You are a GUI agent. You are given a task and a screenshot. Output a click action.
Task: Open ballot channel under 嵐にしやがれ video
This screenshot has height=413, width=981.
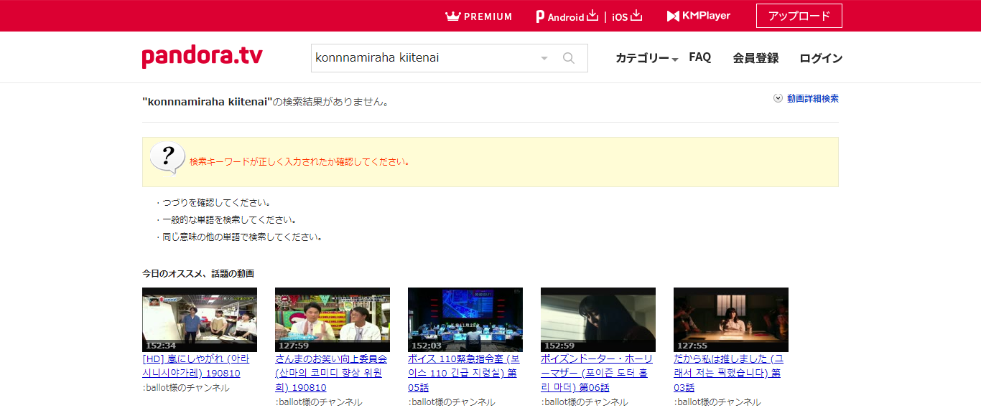pyautogui.click(x=186, y=388)
